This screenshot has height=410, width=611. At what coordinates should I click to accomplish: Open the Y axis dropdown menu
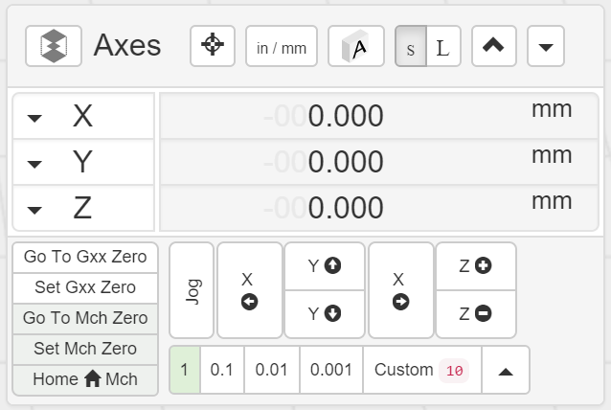coord(34,164)
